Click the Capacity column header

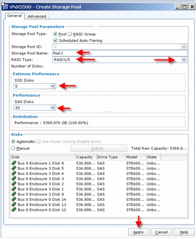tap(86, 157)
